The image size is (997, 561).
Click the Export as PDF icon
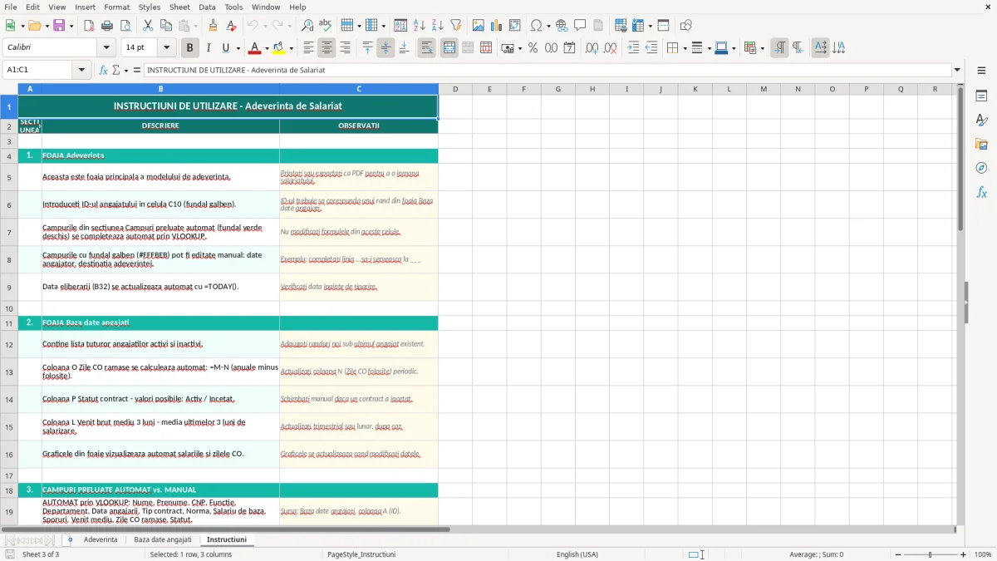[x=89, y=26]
